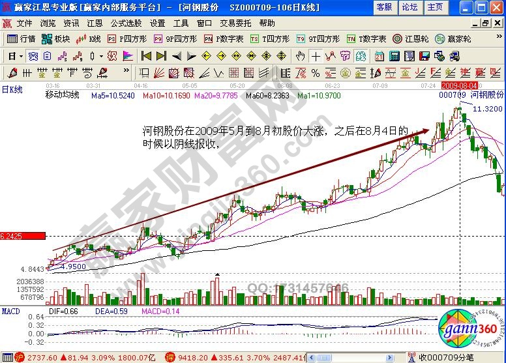Click yellow diamond horizontal-expand icon
The width and height of the screenshot is (506, 363).
[x=236, y=56]
